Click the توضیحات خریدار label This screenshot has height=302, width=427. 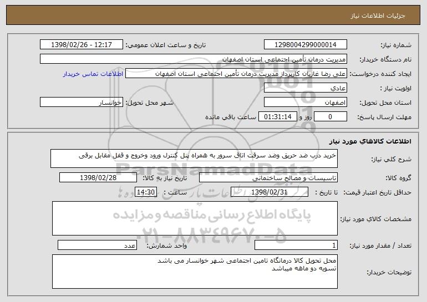point(389,272)
